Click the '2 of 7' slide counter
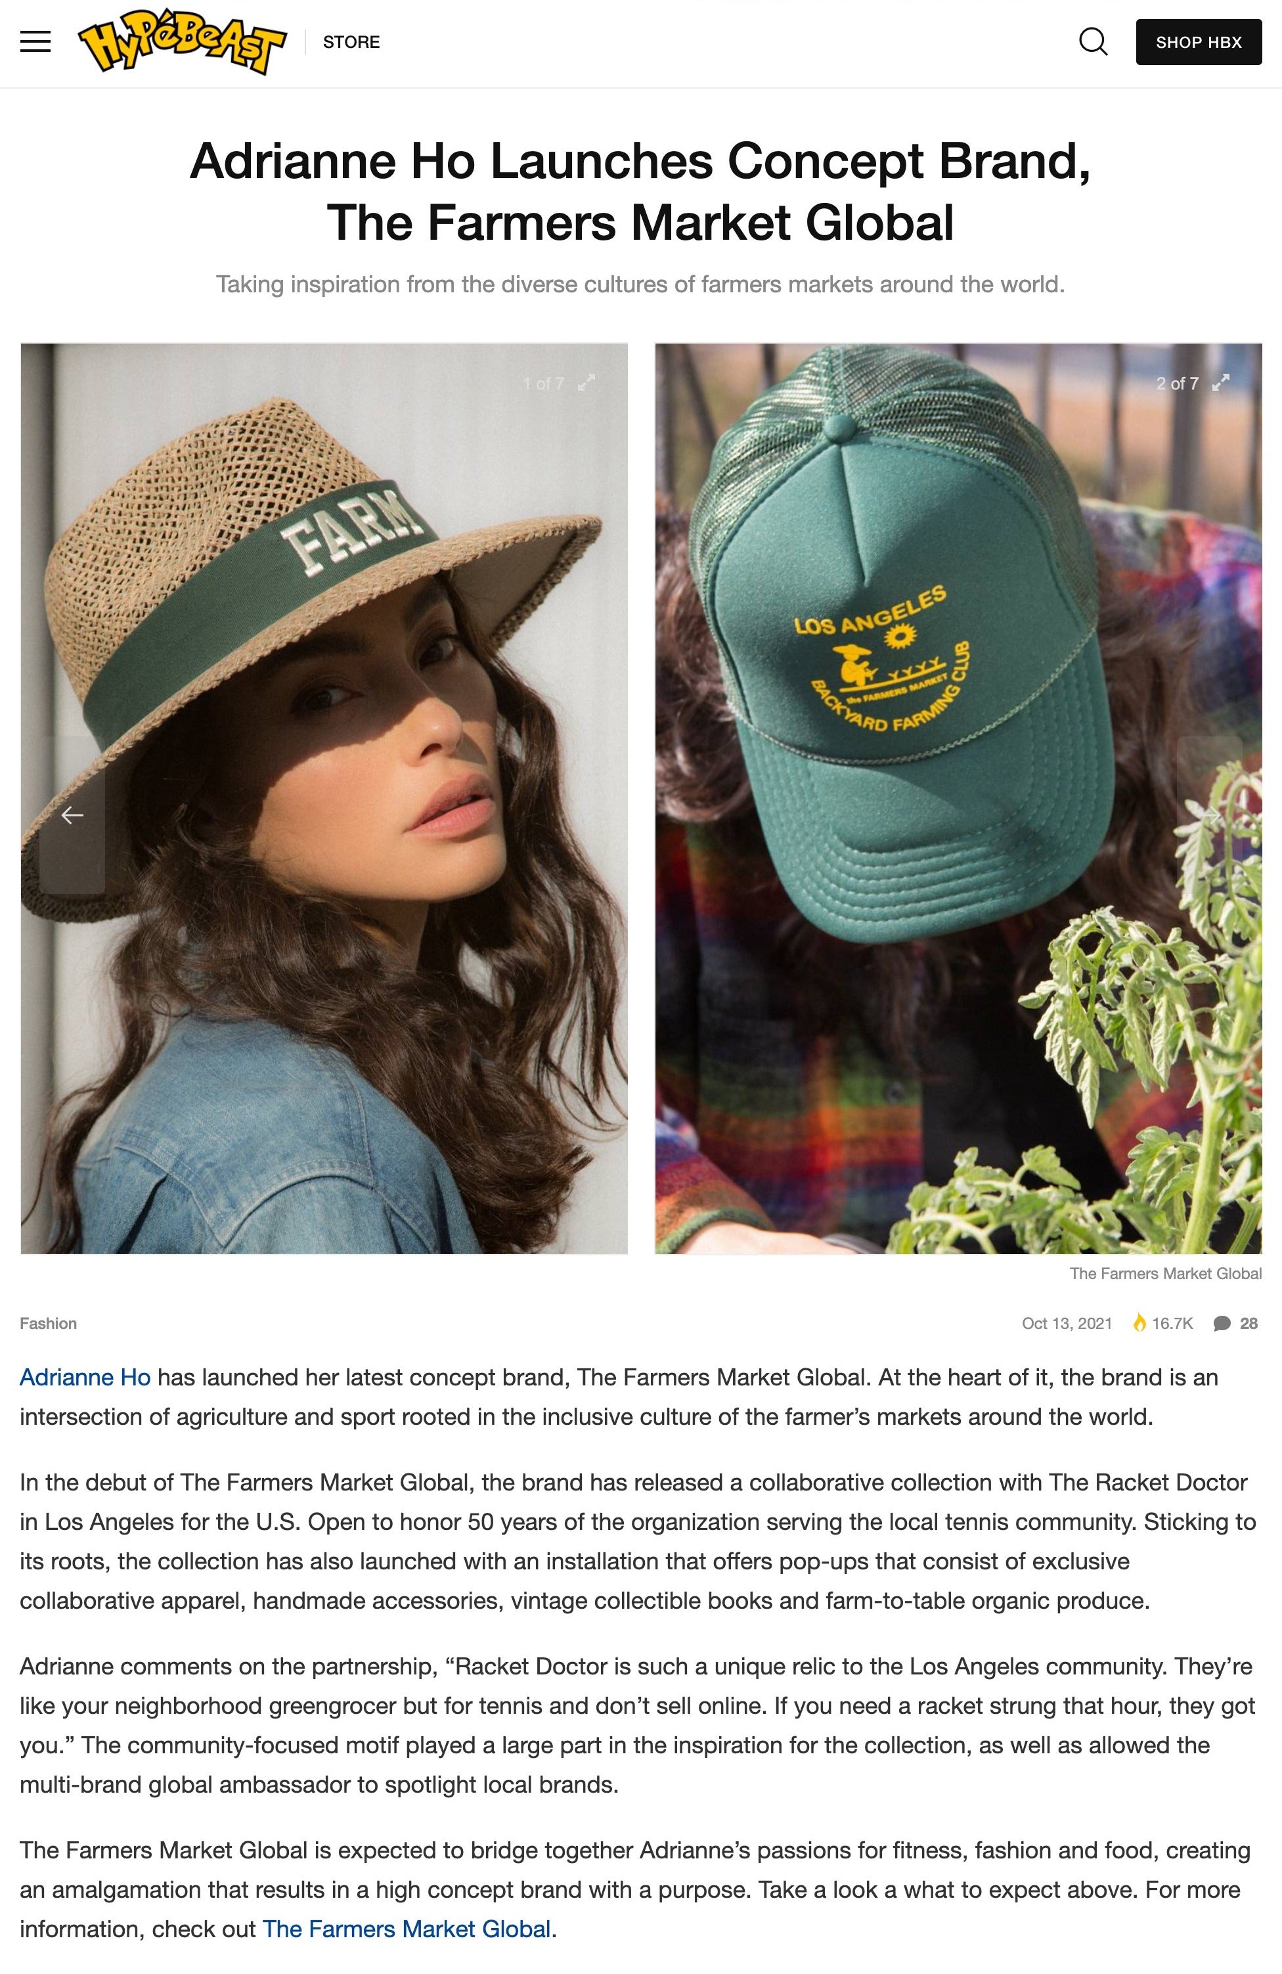The width and height of the screenshot is (1282, 1974). pyautogui.click(x=1178, y=383)
